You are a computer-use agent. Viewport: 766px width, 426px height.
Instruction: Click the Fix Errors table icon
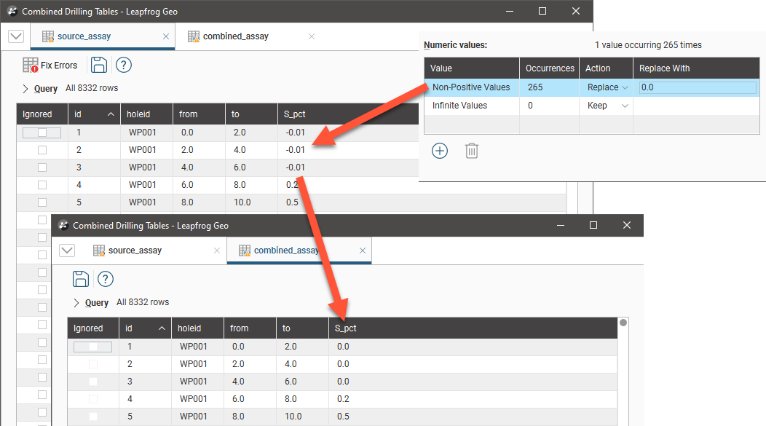pyautogui.click(x=31, y=65)
